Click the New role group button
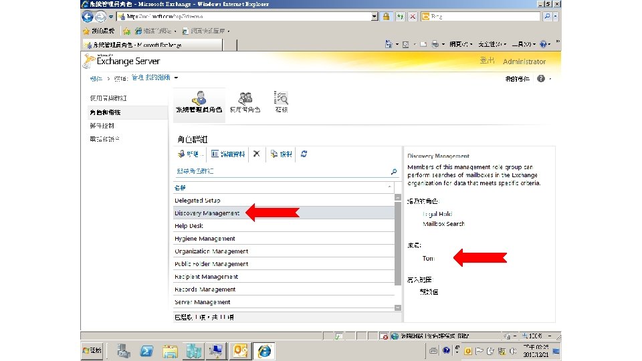This screenshot has height=361, width=642. pyautogui.click(x=190, y=154)
